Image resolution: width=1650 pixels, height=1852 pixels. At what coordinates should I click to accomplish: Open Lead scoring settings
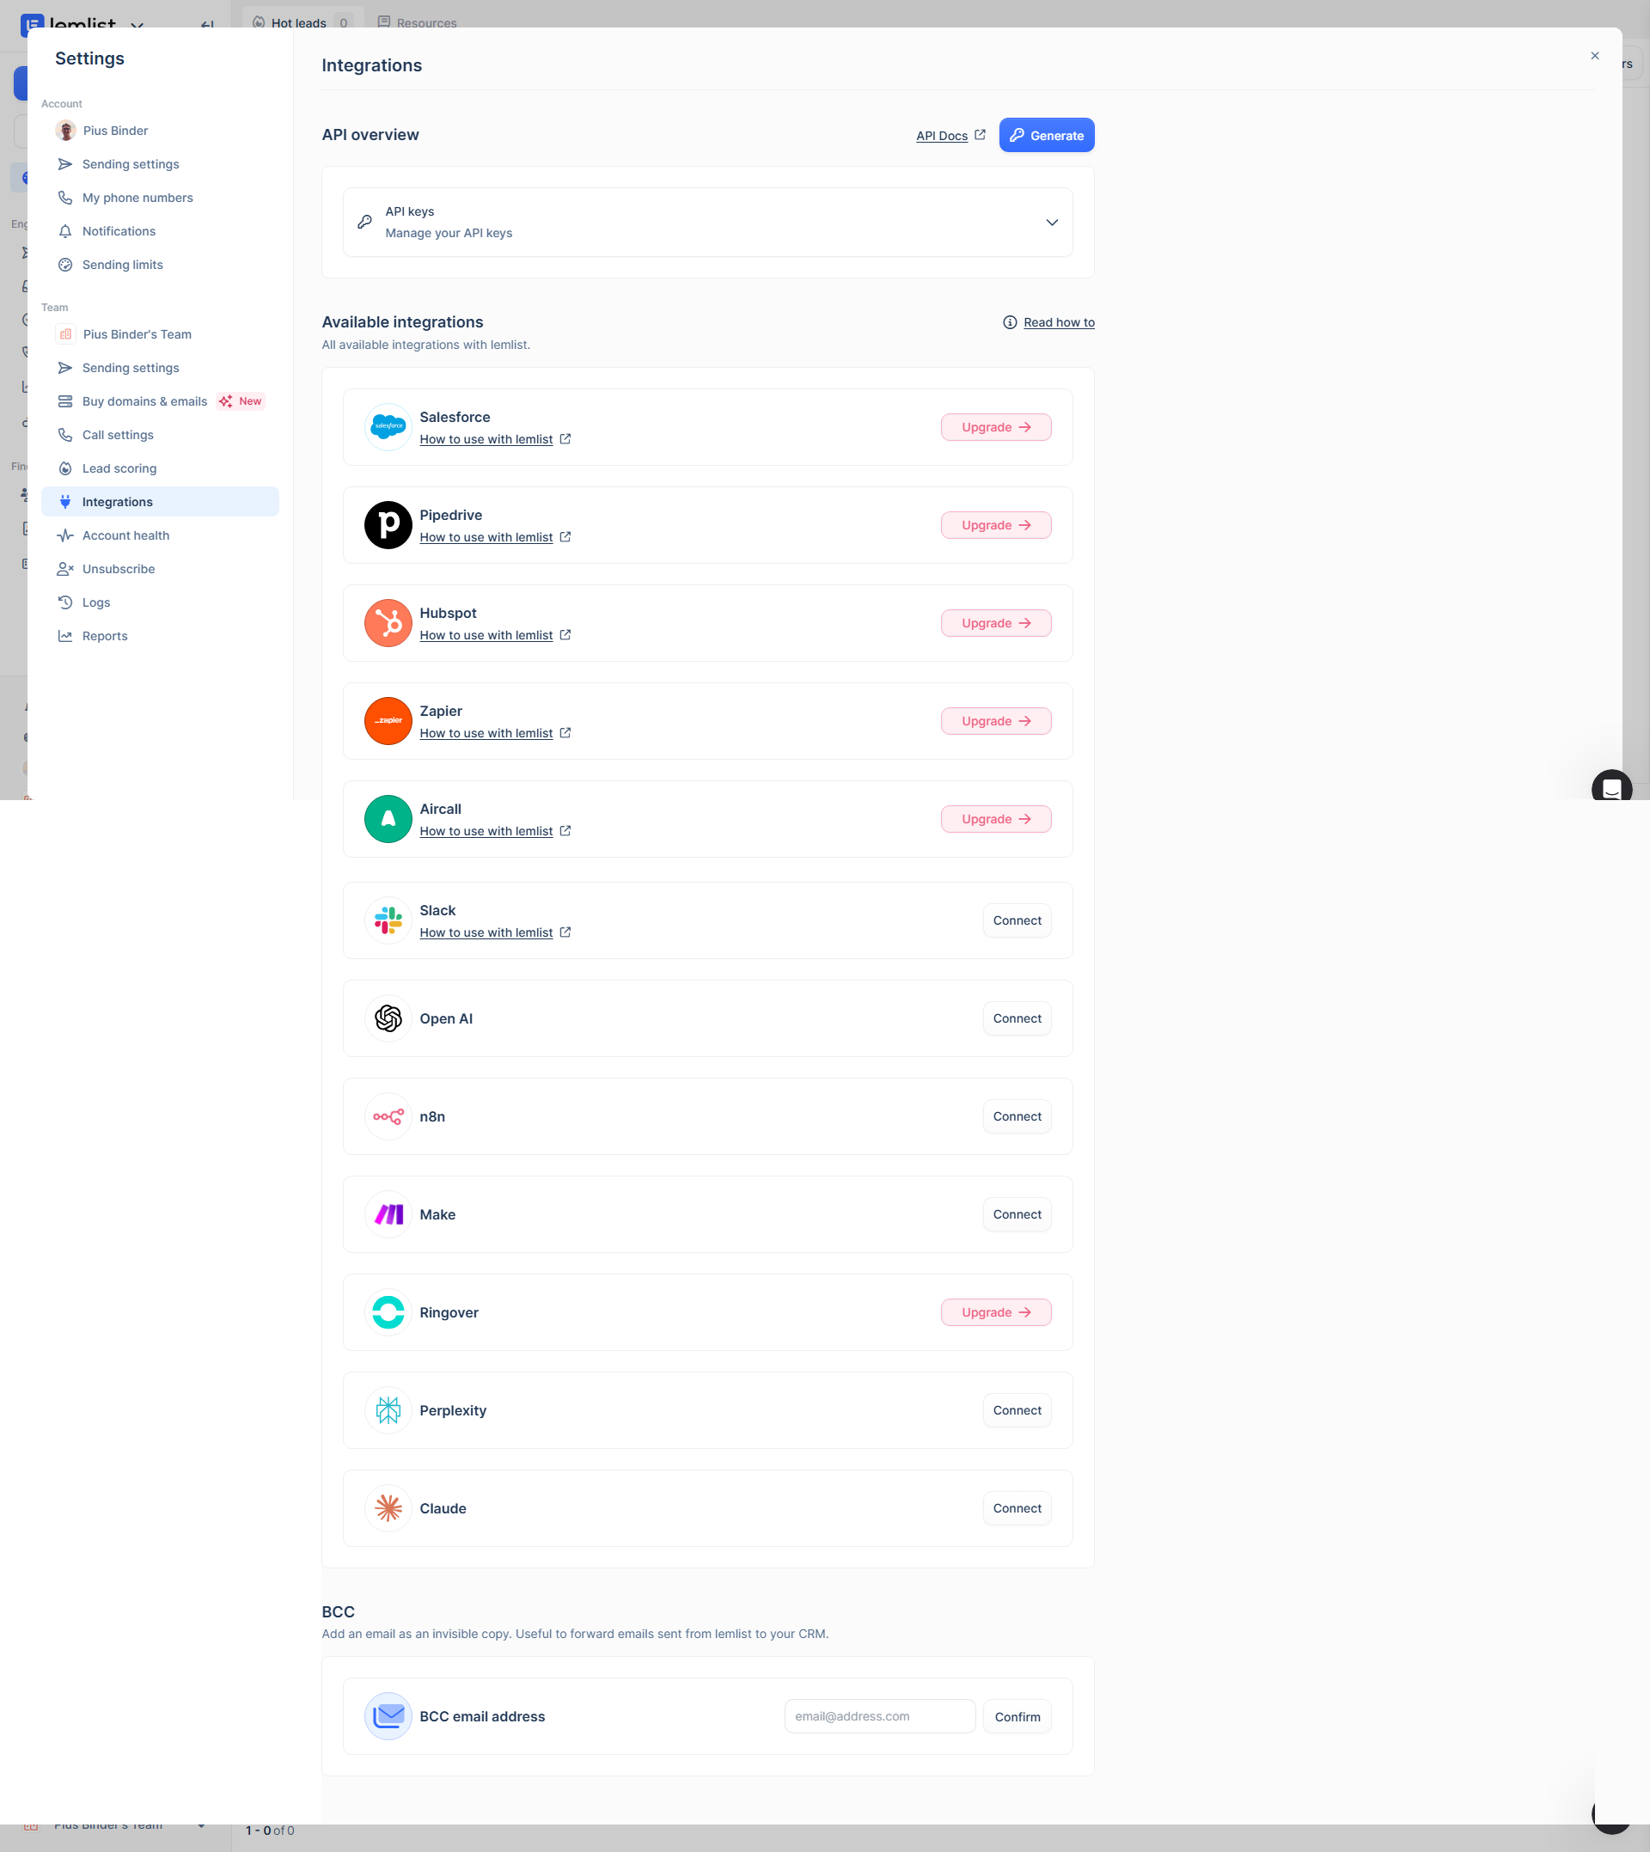point(119,468)
